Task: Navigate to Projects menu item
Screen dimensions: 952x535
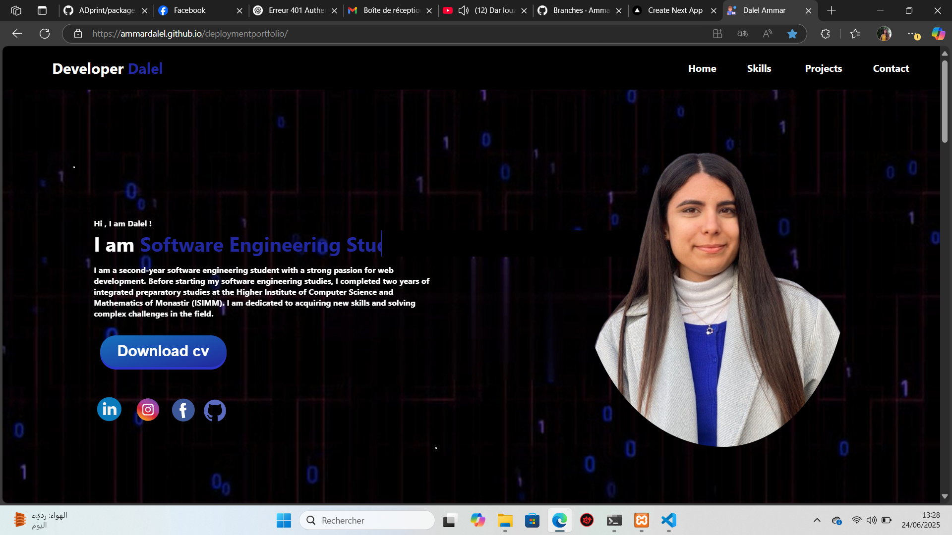Action: (x=823, y=68)
